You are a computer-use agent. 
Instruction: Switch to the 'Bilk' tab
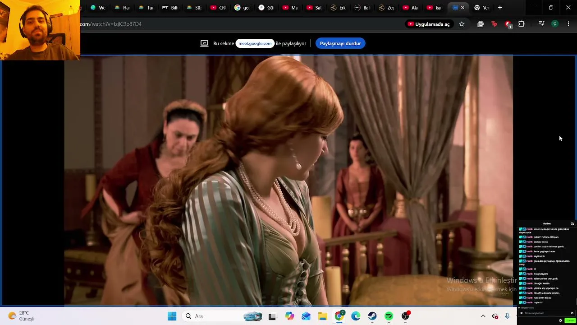click(x=170, y=8)
